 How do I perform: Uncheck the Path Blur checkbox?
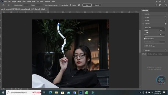click(166, 23)
